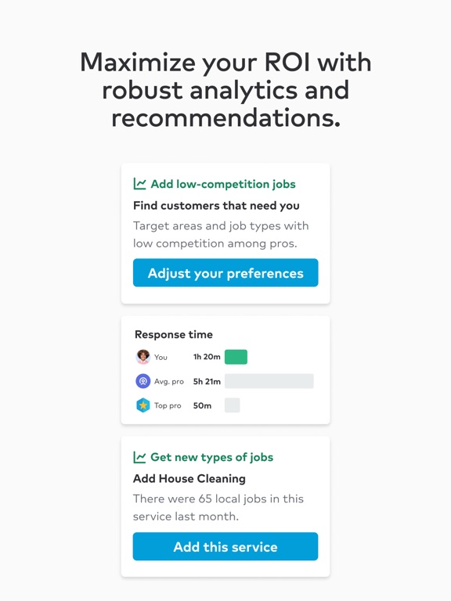Click the Maximize your ROI headline
Image resolution: width=451 pixels, height=601 pixels.
[x=225, y=90]
